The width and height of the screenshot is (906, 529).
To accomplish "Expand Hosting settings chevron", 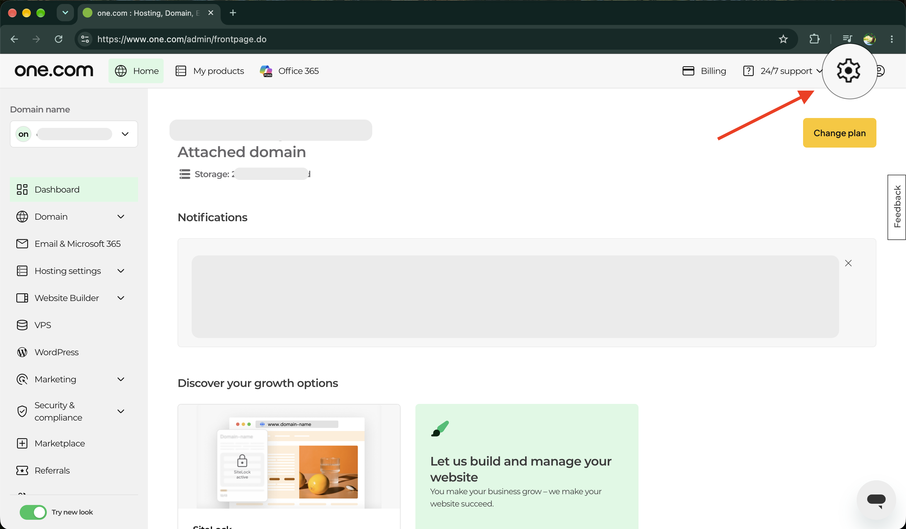I will [121, 271].
